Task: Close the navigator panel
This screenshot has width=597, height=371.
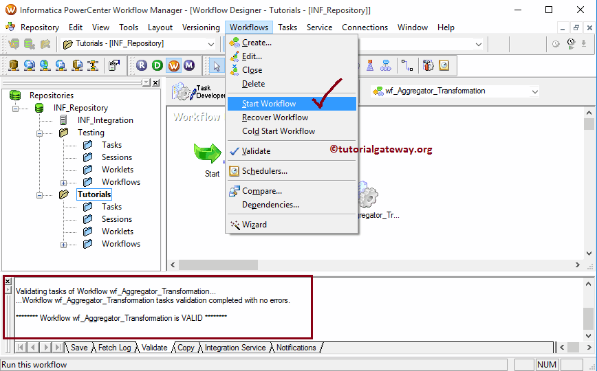Action: tap(155, 82)
